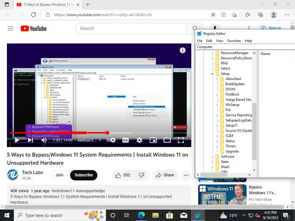Expand the Status key
Image resolution: width=295 pixels, height=221 pixels.
coord(217,141)
